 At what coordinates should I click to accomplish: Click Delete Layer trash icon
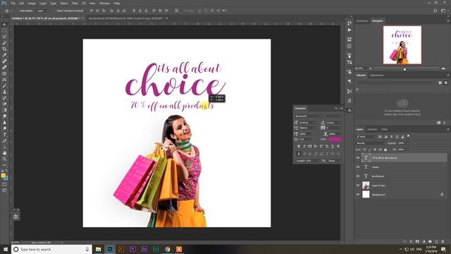(x=443, y=241)
